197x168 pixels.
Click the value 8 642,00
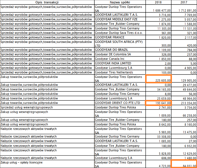pos(165,125)
